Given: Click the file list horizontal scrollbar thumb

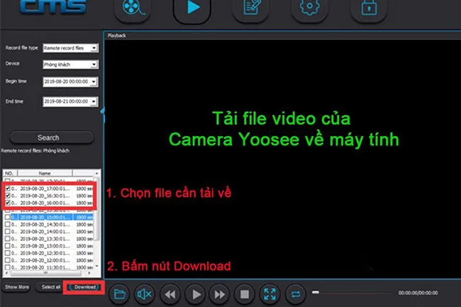Looking at the screenshot, I should (45, 273).
